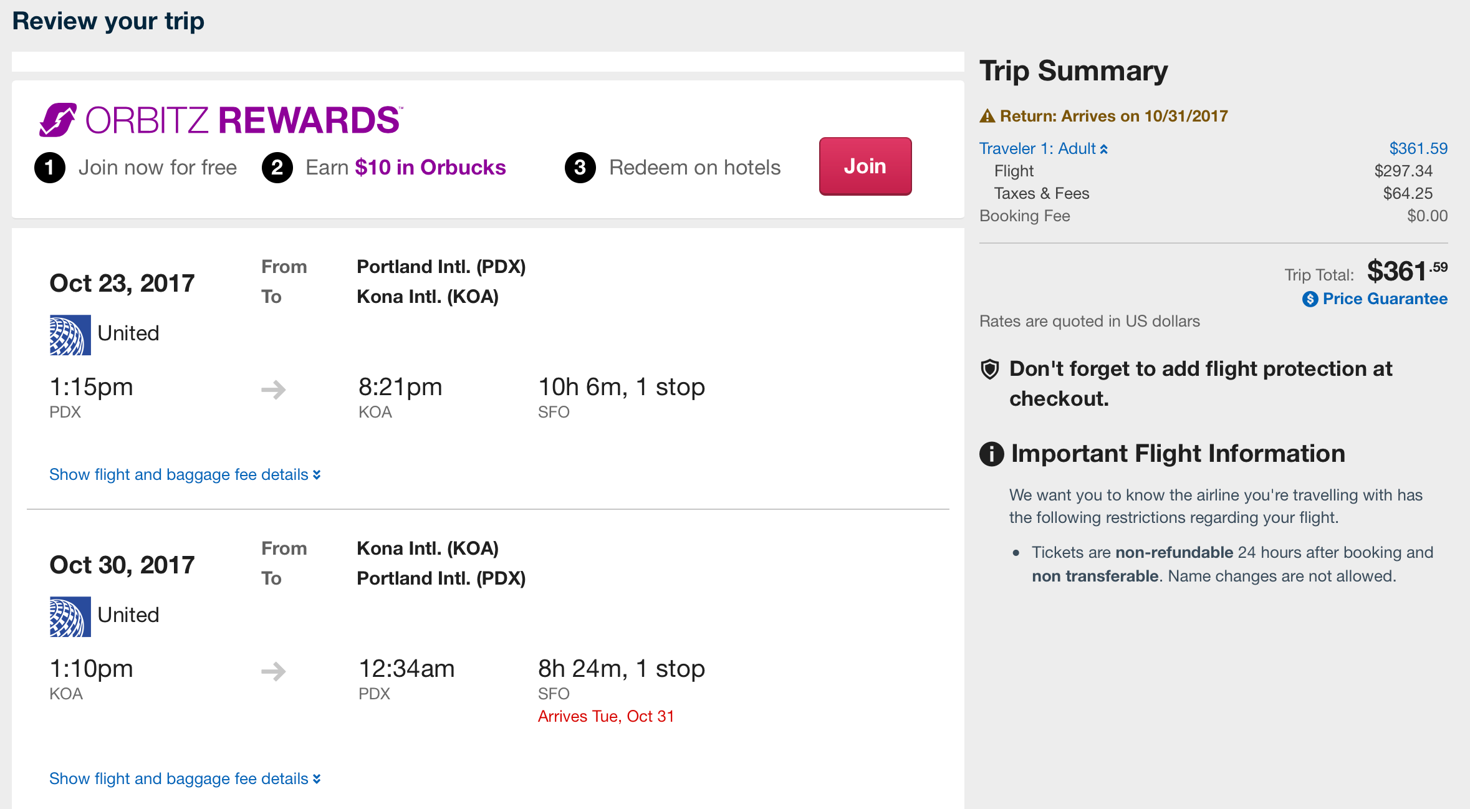Click the Return: Arrives on 10/31/2017 warning text

1113,117
